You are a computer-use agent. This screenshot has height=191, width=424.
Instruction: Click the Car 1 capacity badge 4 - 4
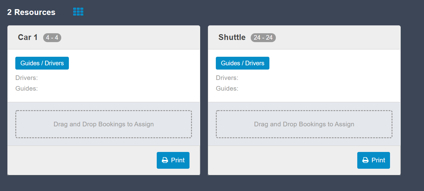(x=52, y=38)
